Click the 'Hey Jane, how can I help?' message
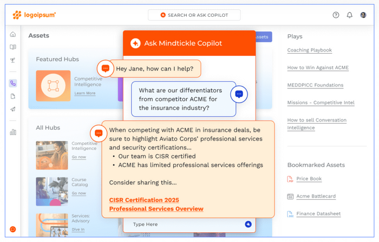379x242 pixels. click(155, 69)
